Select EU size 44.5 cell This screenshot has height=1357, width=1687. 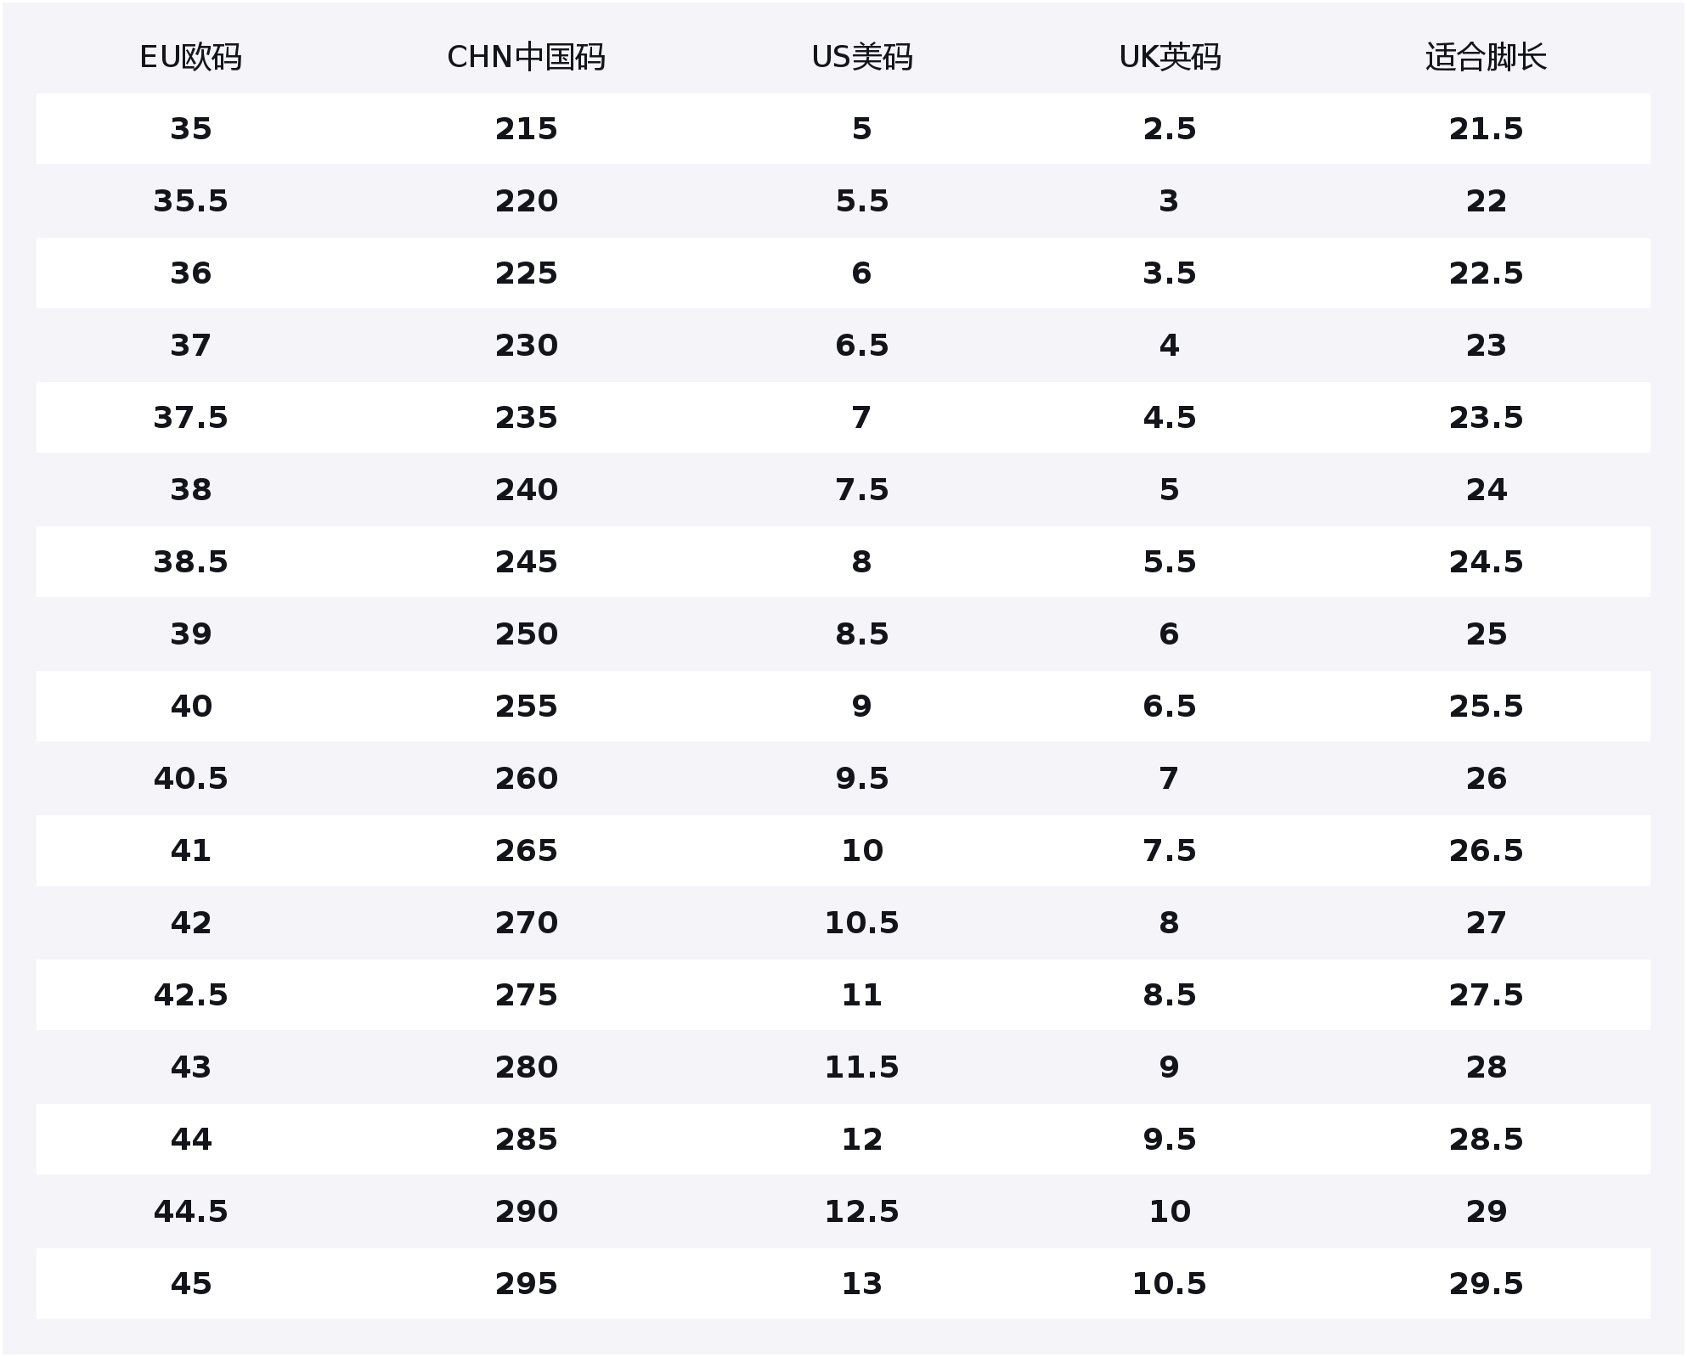pos(190,1212)
